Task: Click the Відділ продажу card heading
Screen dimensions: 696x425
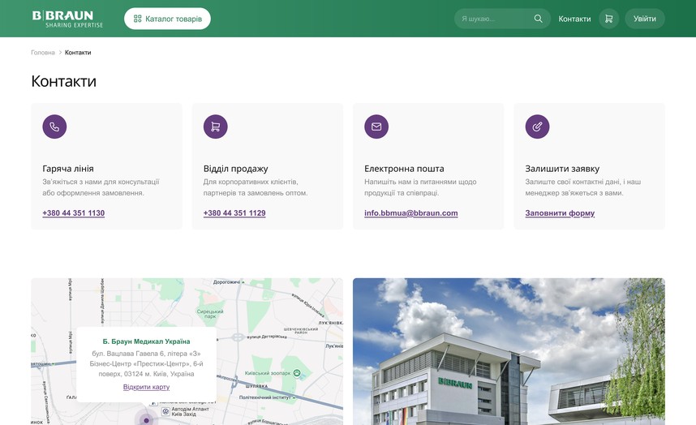Action: click(x=236, y=169)
